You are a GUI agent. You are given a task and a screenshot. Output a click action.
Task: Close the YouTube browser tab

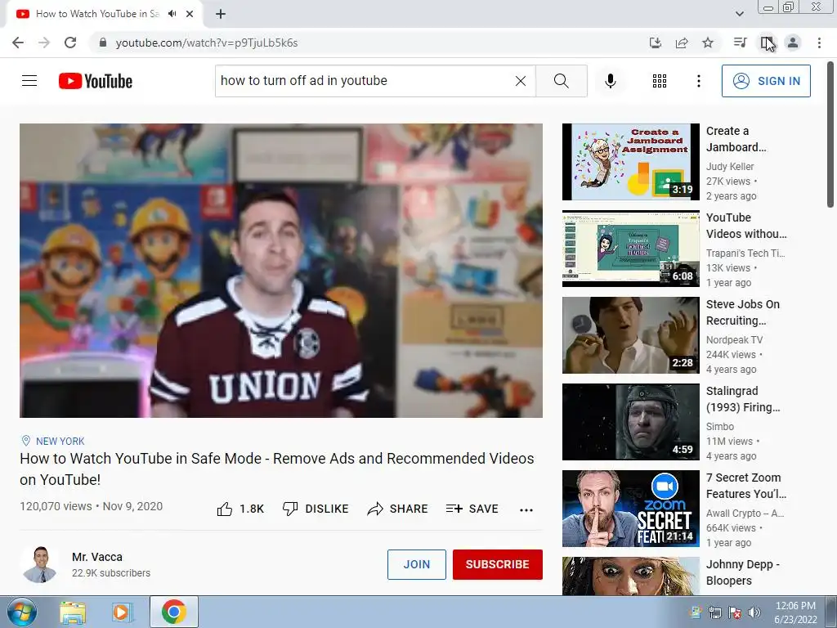pos(190,14)
